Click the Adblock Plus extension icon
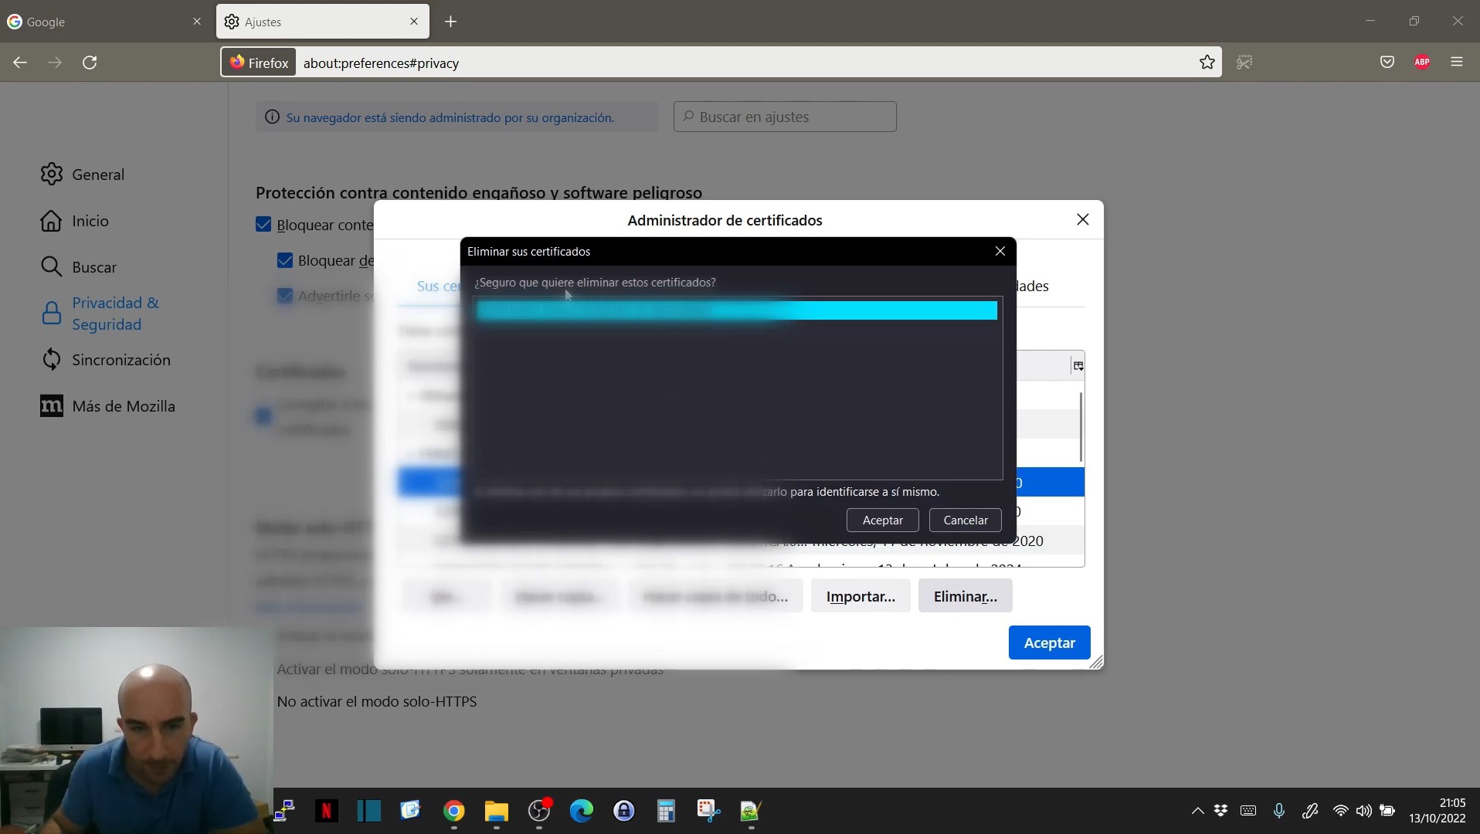 tap(1422, 63)
